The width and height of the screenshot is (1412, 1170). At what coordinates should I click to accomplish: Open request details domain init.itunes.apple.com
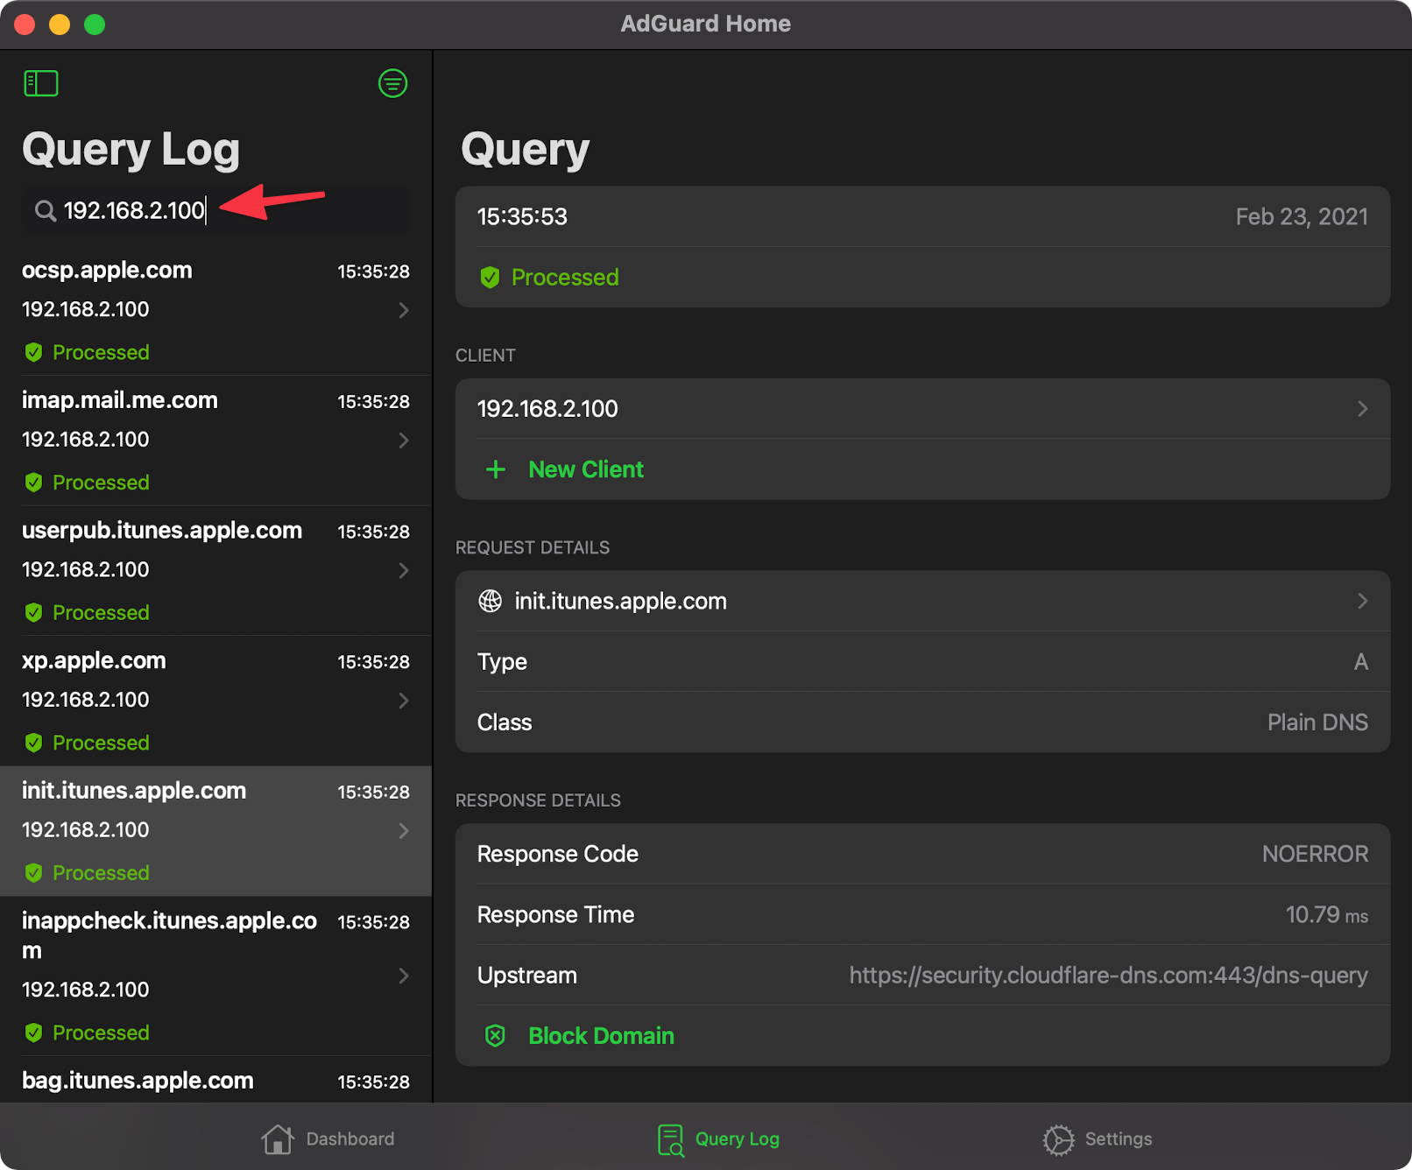[x=922, y=601]
